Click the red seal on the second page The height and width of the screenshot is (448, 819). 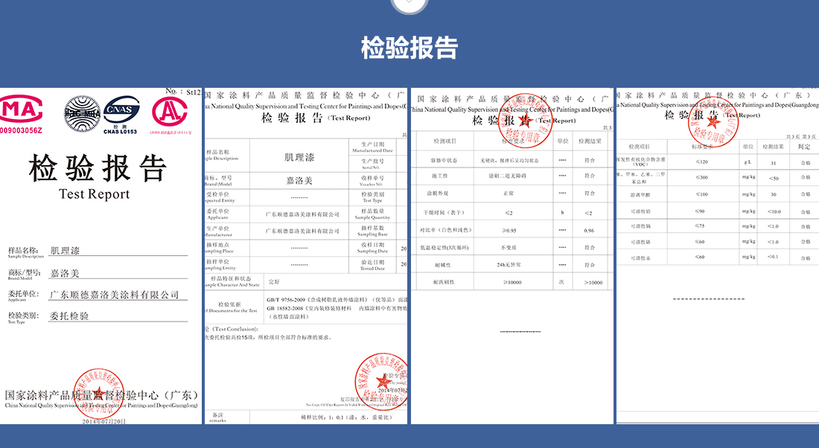[x=381, y=382]
